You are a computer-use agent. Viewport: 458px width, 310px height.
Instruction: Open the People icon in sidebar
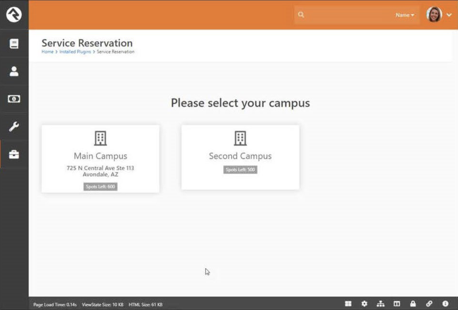pos(14,71)
